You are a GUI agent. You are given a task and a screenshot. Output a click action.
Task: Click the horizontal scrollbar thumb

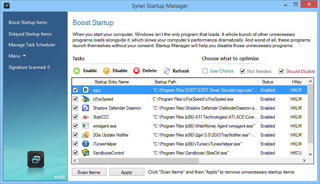click(x=139, y=161)
